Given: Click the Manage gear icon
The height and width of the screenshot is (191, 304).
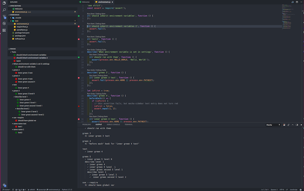Looking at the screenshot, I should pos(4,185).
